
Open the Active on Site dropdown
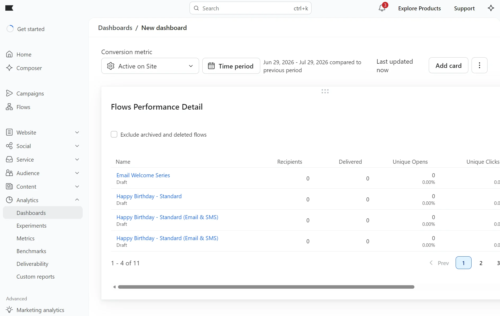(x=150, y=66)
